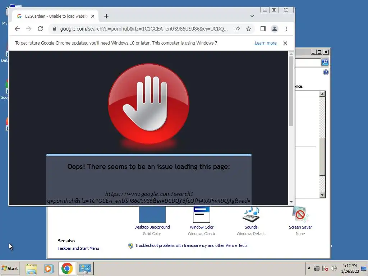Open the Chrome profile avatar
Viewport: 368px width, 276px height.
[274, 29]
